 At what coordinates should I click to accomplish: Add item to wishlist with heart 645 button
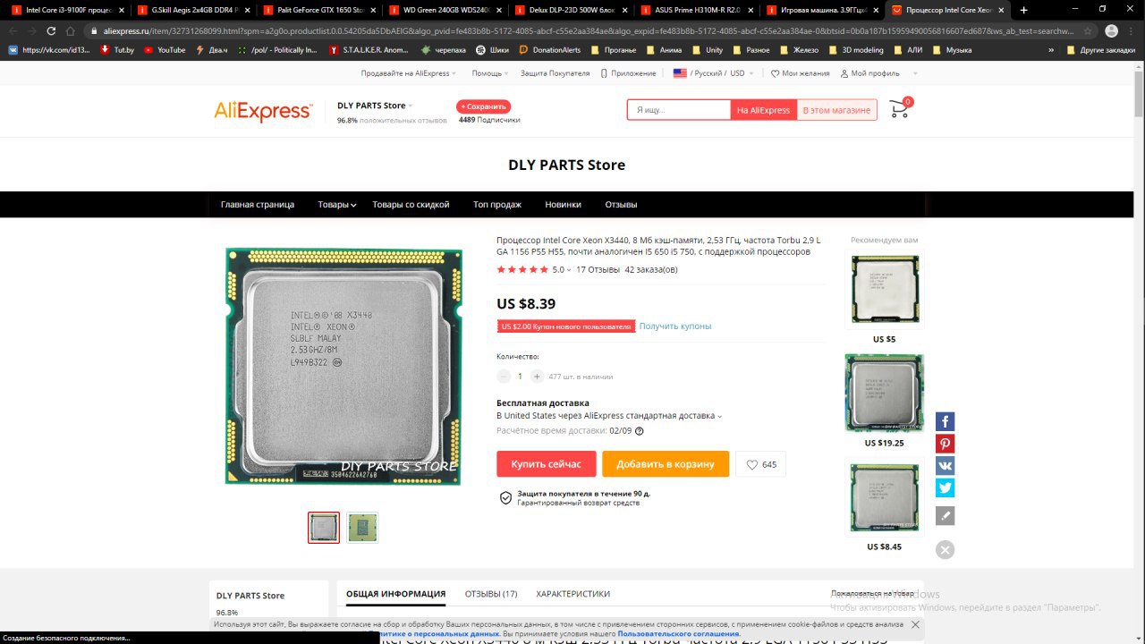[760, 464]
